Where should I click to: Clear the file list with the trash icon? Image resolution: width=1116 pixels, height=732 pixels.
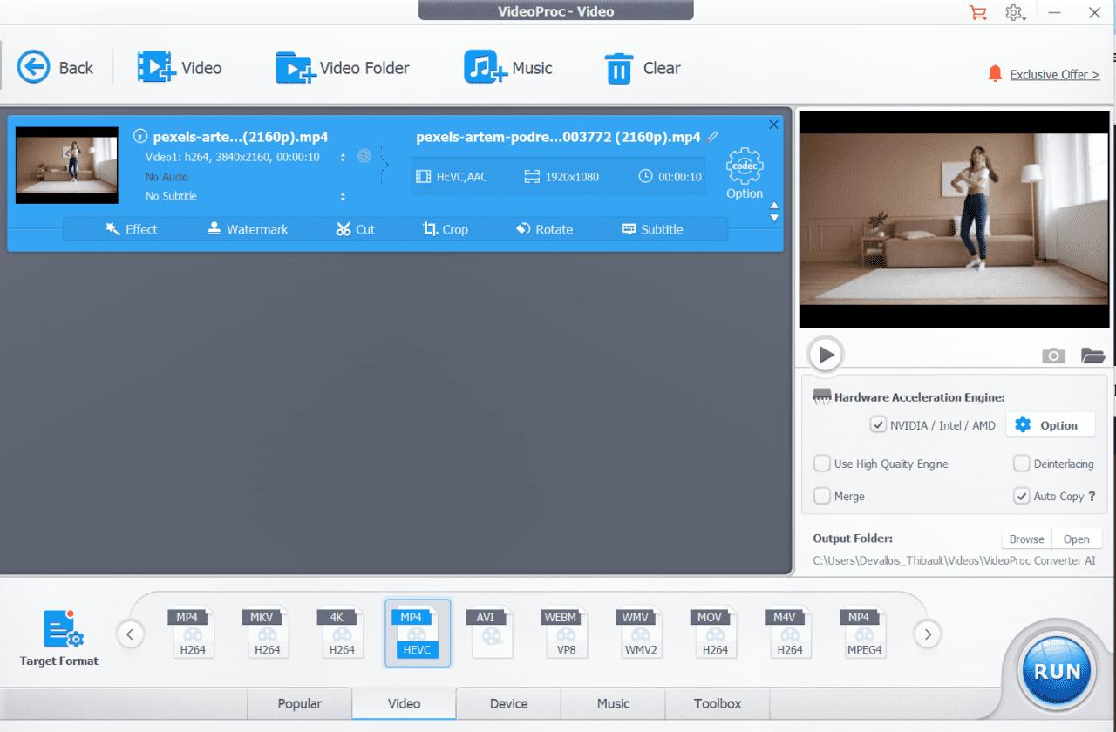pyautogui.click(x=642, y=68)
